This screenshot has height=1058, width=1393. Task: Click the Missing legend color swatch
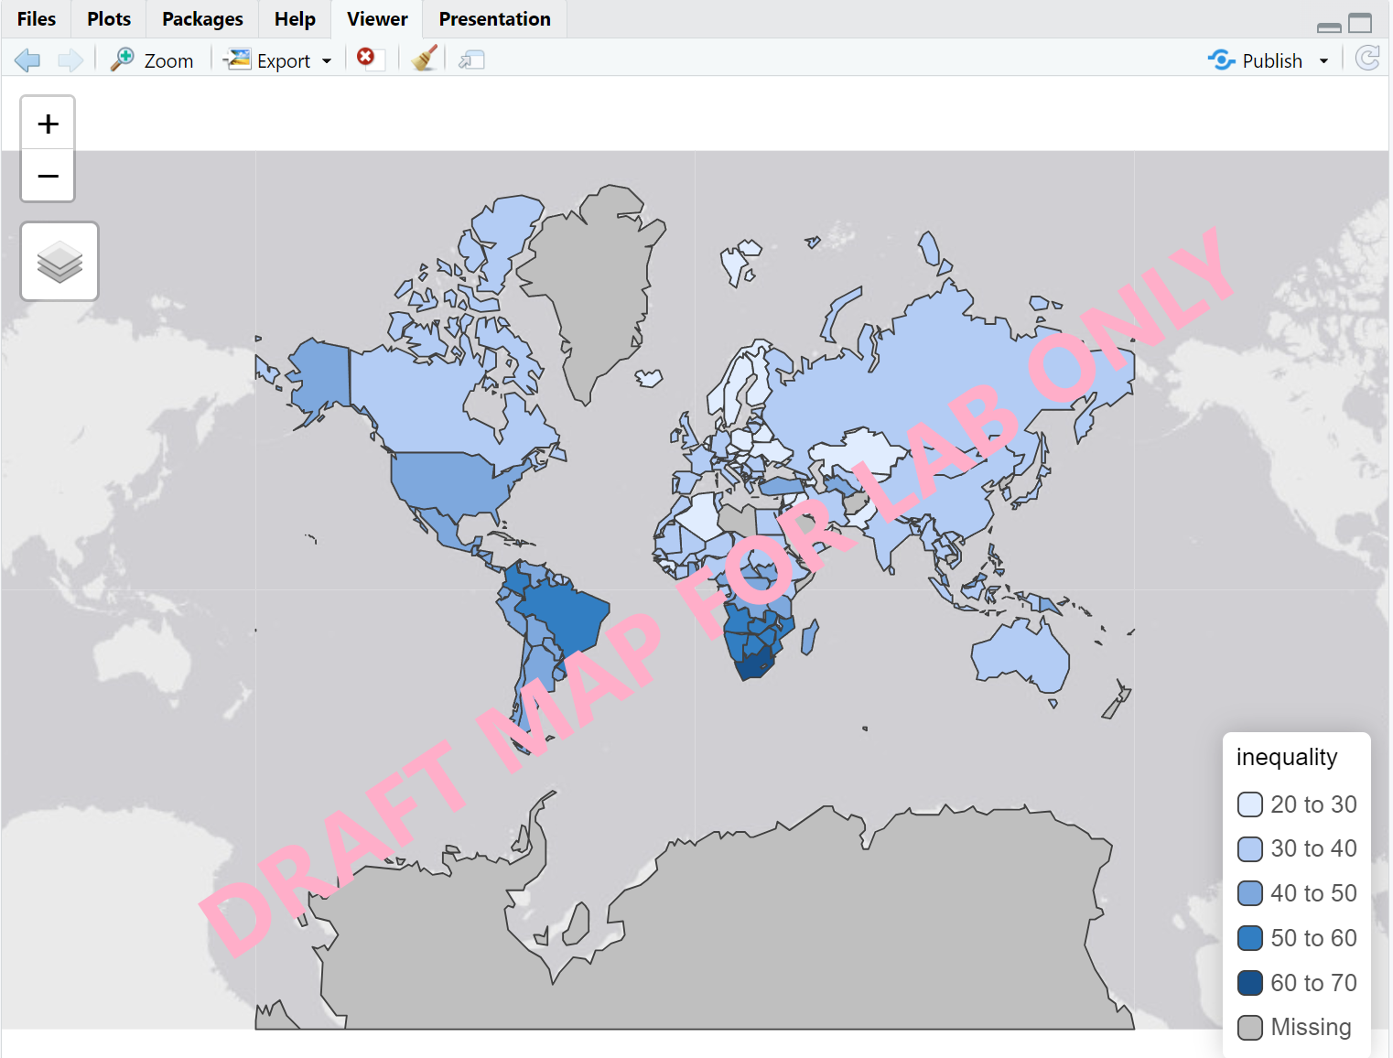1249,1028
